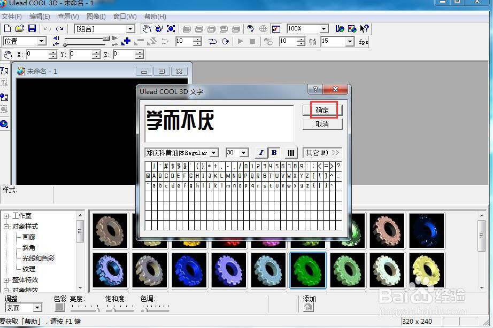Click character 'A' in the character grid
The image size is (493, 328).
click(154, 176)
